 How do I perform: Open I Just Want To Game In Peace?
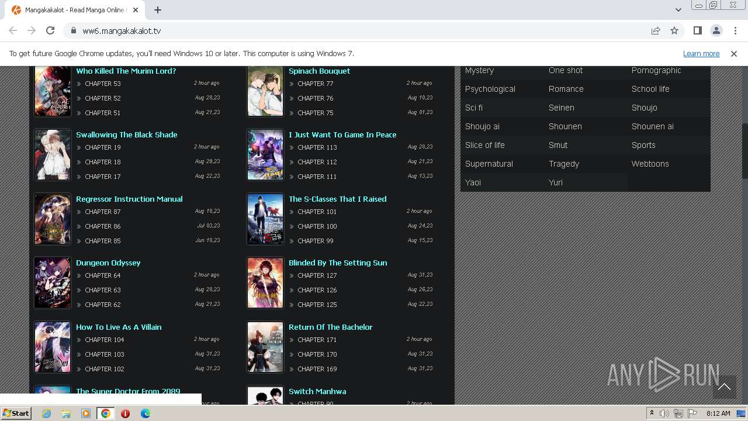click(x=342, y=134)
